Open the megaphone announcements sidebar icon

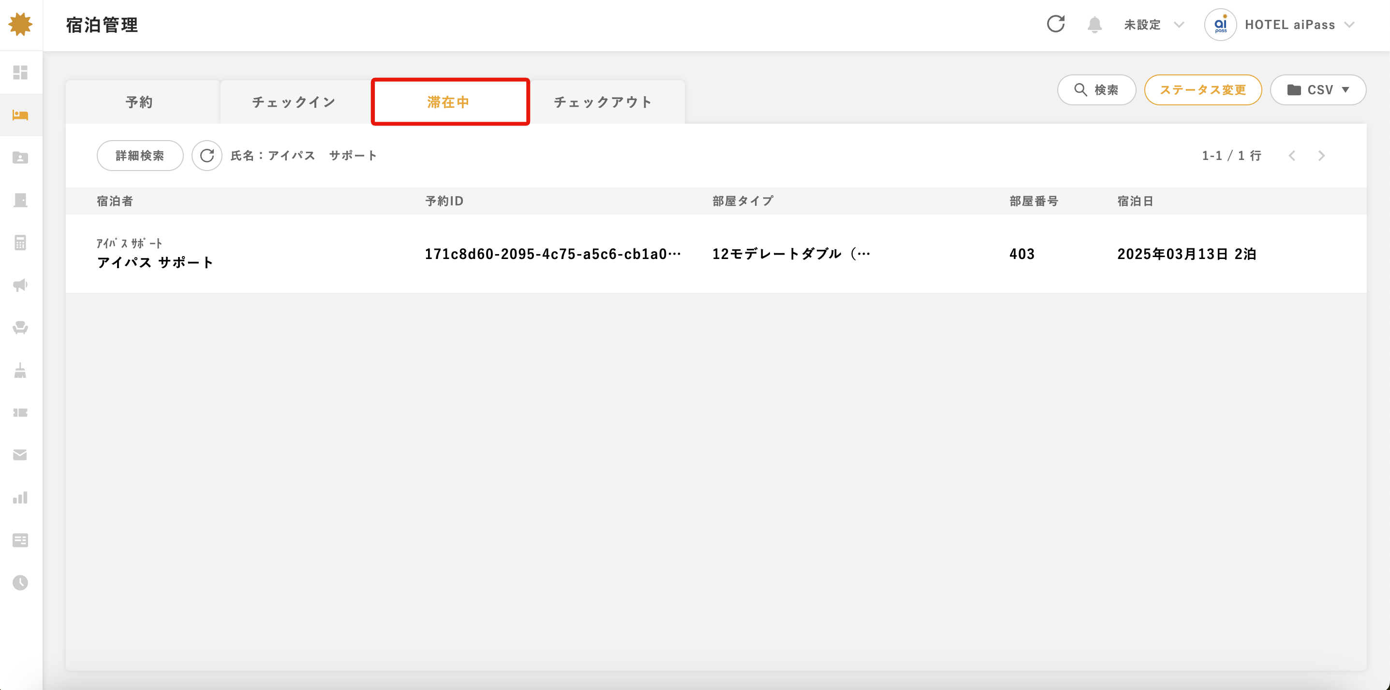coord(20,285)
